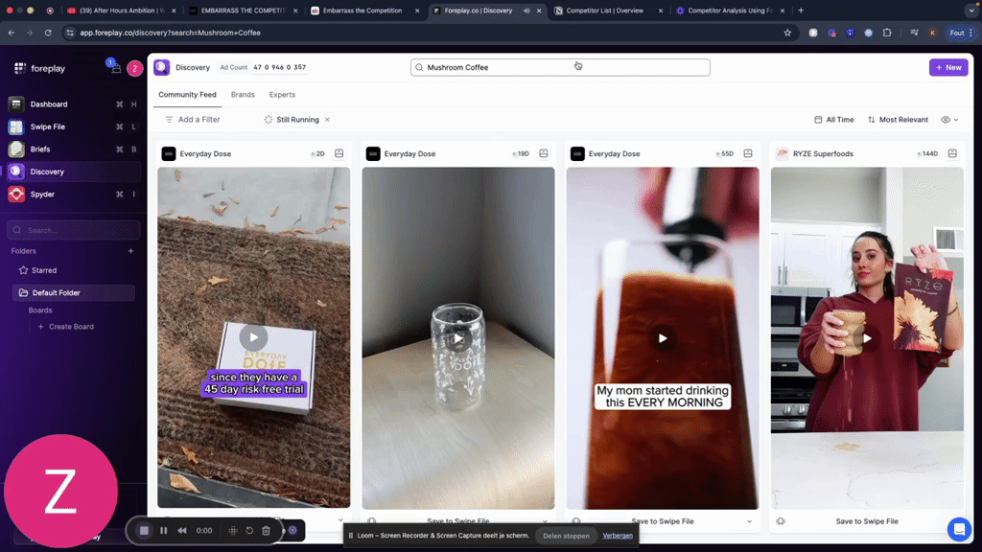Expand the Default Folder
This screenshot has width=982, height=552.
tap(73, 292)
